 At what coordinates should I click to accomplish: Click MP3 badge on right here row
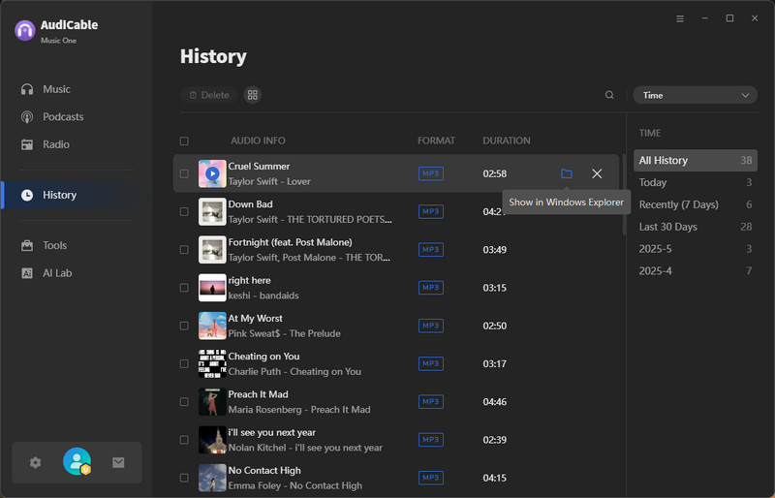point(431,288)
